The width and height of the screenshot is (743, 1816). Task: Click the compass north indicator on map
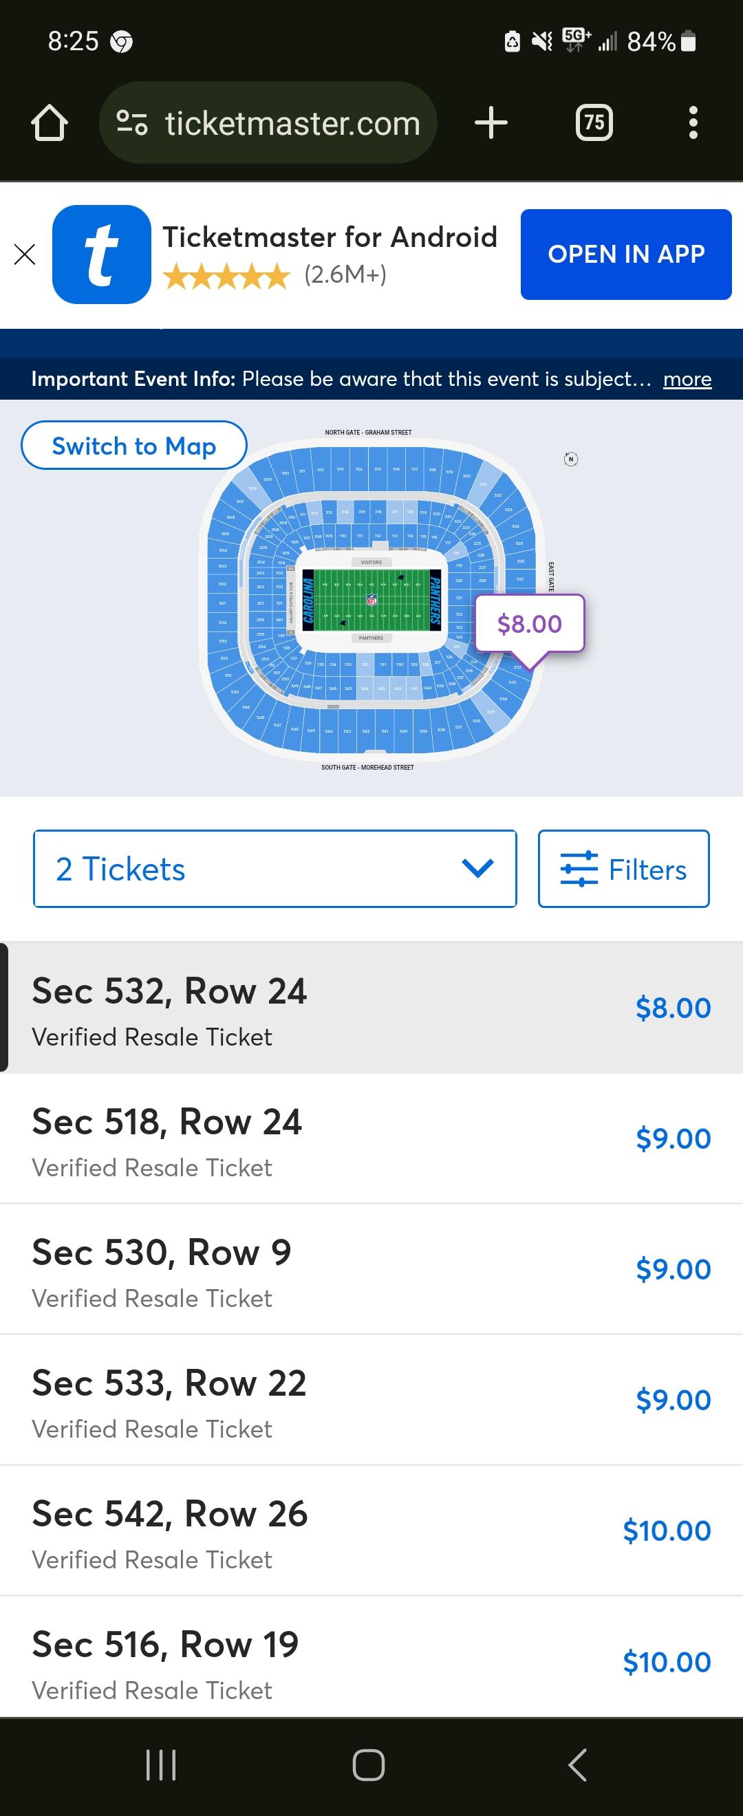click(571, 460)
